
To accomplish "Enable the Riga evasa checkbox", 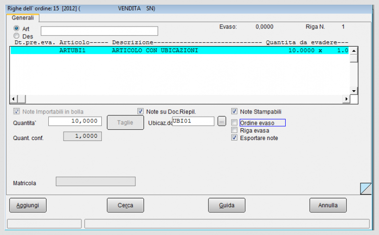I will (234, 130).
